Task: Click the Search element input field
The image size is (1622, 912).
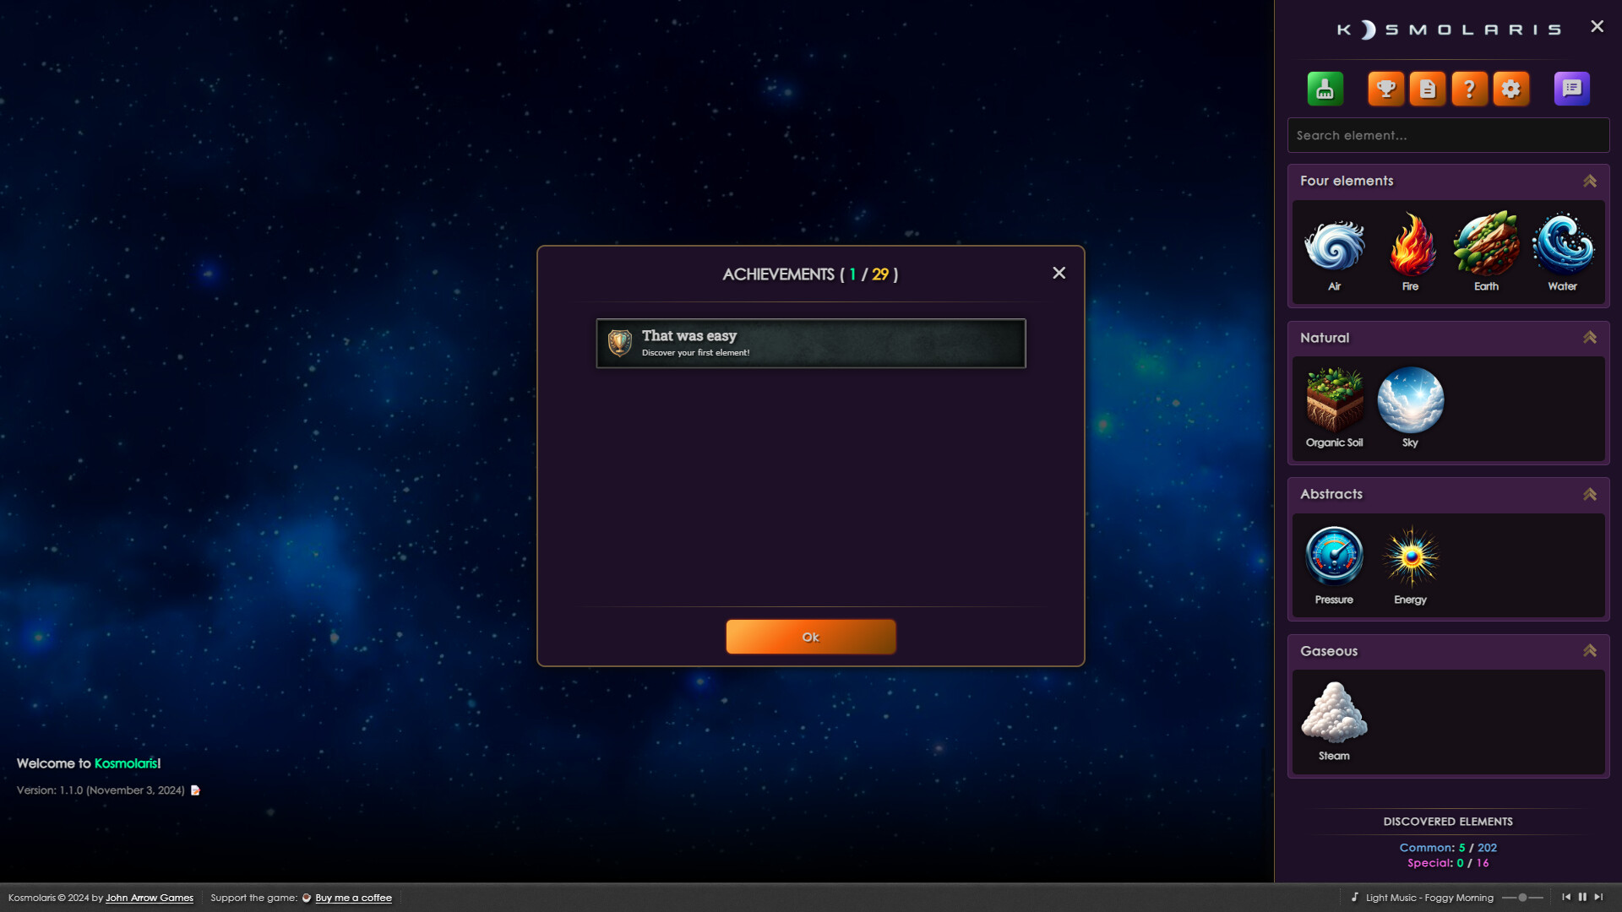Action: (x=1448, y=135)
